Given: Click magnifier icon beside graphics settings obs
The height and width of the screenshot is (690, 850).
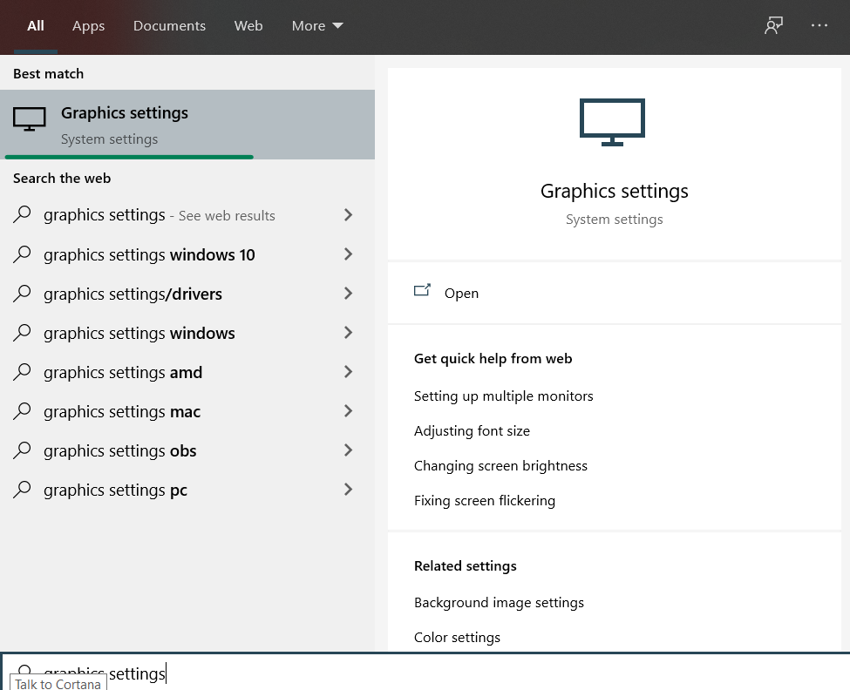Looking at the screenshot, I should coord(22,450).
